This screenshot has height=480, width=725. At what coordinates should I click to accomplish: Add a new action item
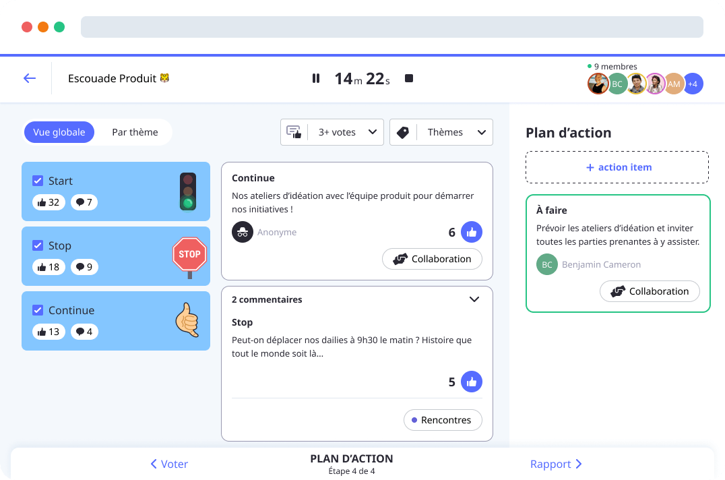click(x=617, y=167)
